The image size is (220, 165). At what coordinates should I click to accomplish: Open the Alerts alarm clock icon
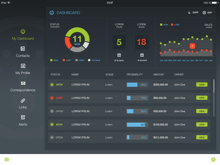[x=23, y=117]
